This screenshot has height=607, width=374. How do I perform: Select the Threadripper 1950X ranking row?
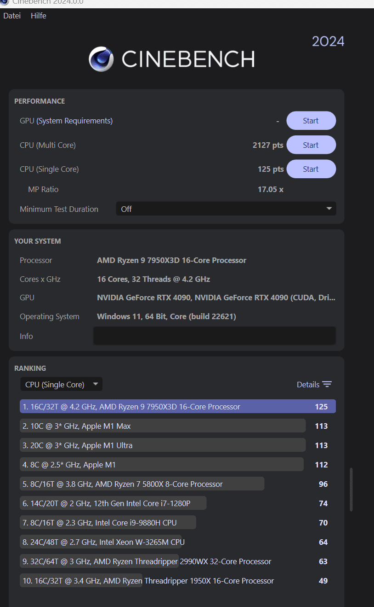click(178, 581)
